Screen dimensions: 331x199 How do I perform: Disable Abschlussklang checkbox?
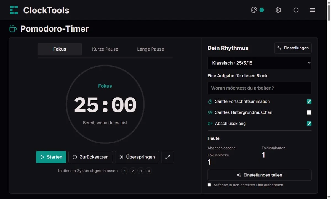[309, 124]
